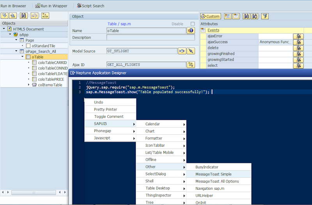This screenshot has width=312, height=205.
Task: Click the Collapse All icon above Objects tree
Action: click(13, 16)
